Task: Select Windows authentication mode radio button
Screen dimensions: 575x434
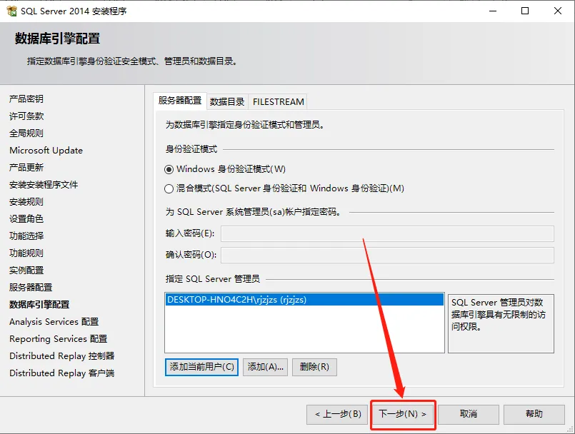Action: (x=169, y=169)
